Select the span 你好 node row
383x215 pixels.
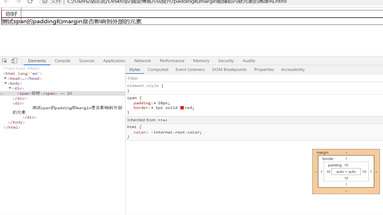click(63, 93)
